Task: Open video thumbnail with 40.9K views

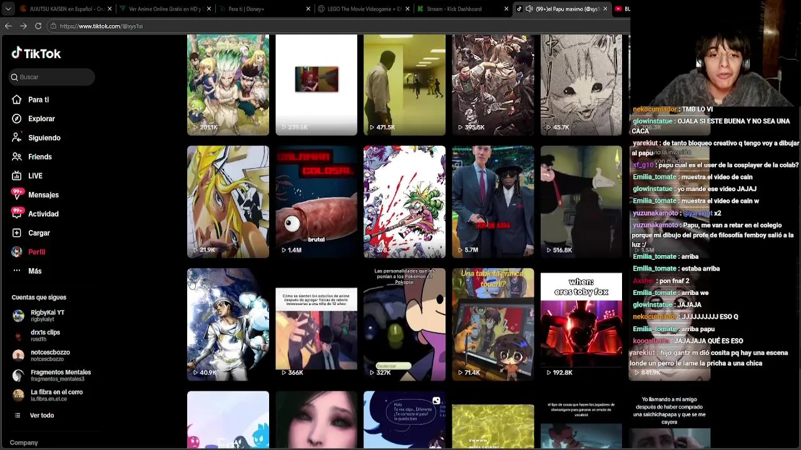Action: [228, 324]
